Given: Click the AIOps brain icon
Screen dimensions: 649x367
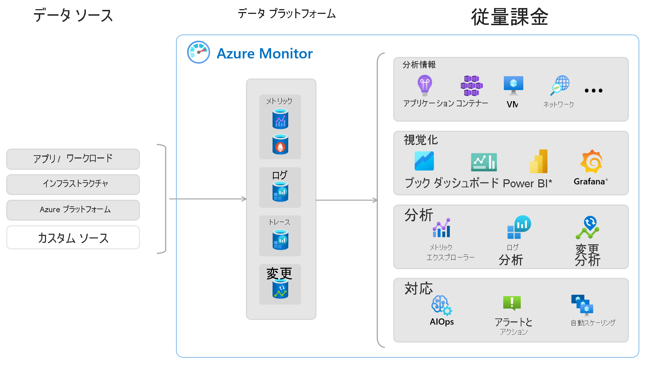Looking at the screenshot, I should (x=441, y=305).
